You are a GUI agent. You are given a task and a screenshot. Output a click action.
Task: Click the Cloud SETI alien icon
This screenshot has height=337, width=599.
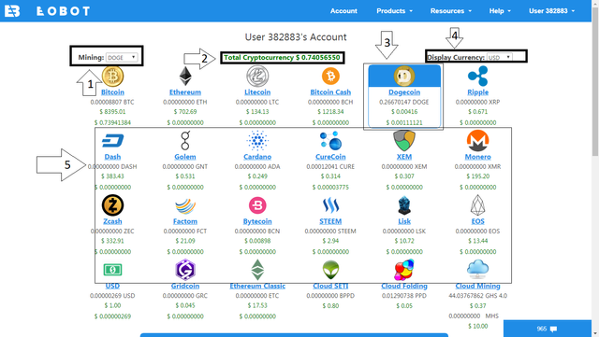330,271
